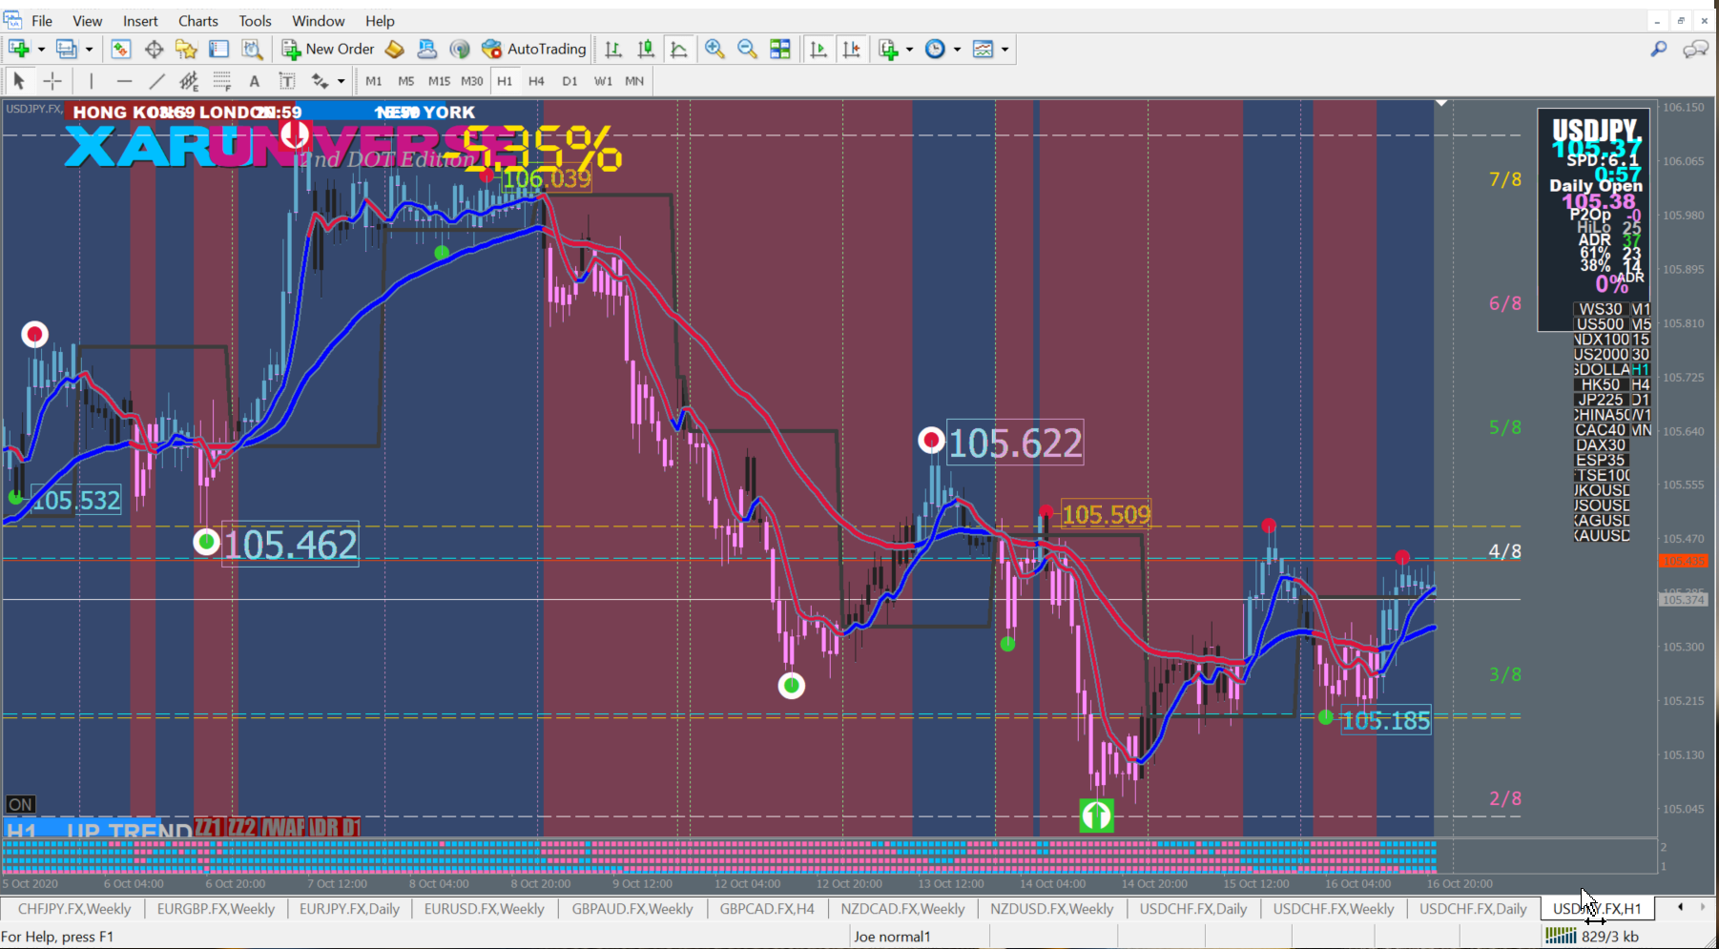Select the text tool A

[254, 81]
